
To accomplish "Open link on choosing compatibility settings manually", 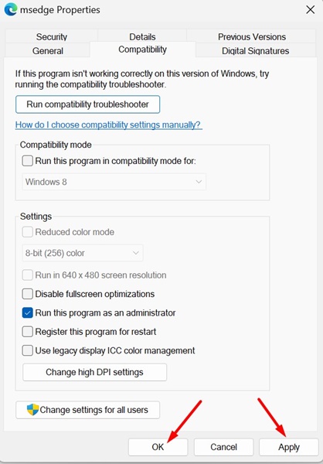I will coord(108,125).
